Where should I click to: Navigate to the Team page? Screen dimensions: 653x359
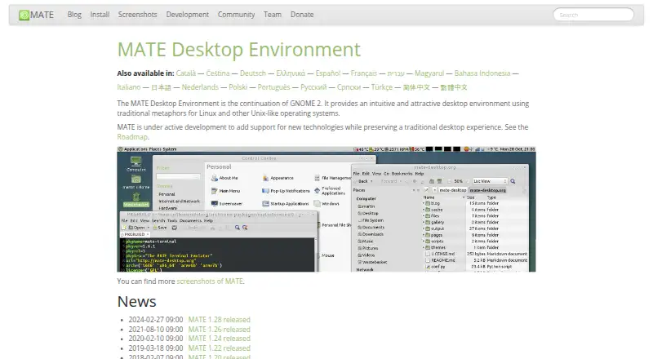(273, 15)
